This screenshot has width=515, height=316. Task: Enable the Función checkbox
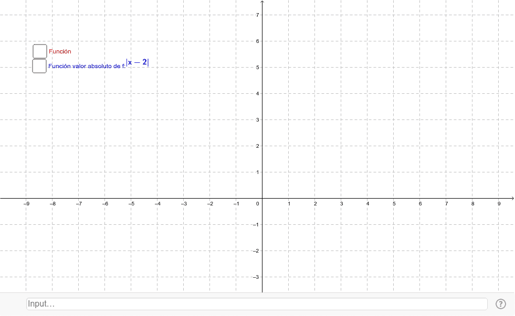pos(40,51)
